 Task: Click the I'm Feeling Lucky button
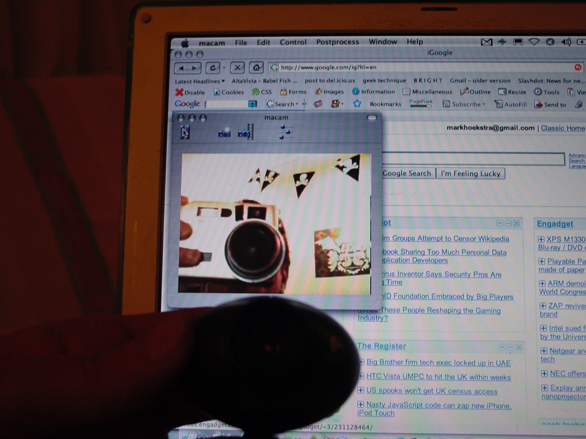tap(470, 174)
